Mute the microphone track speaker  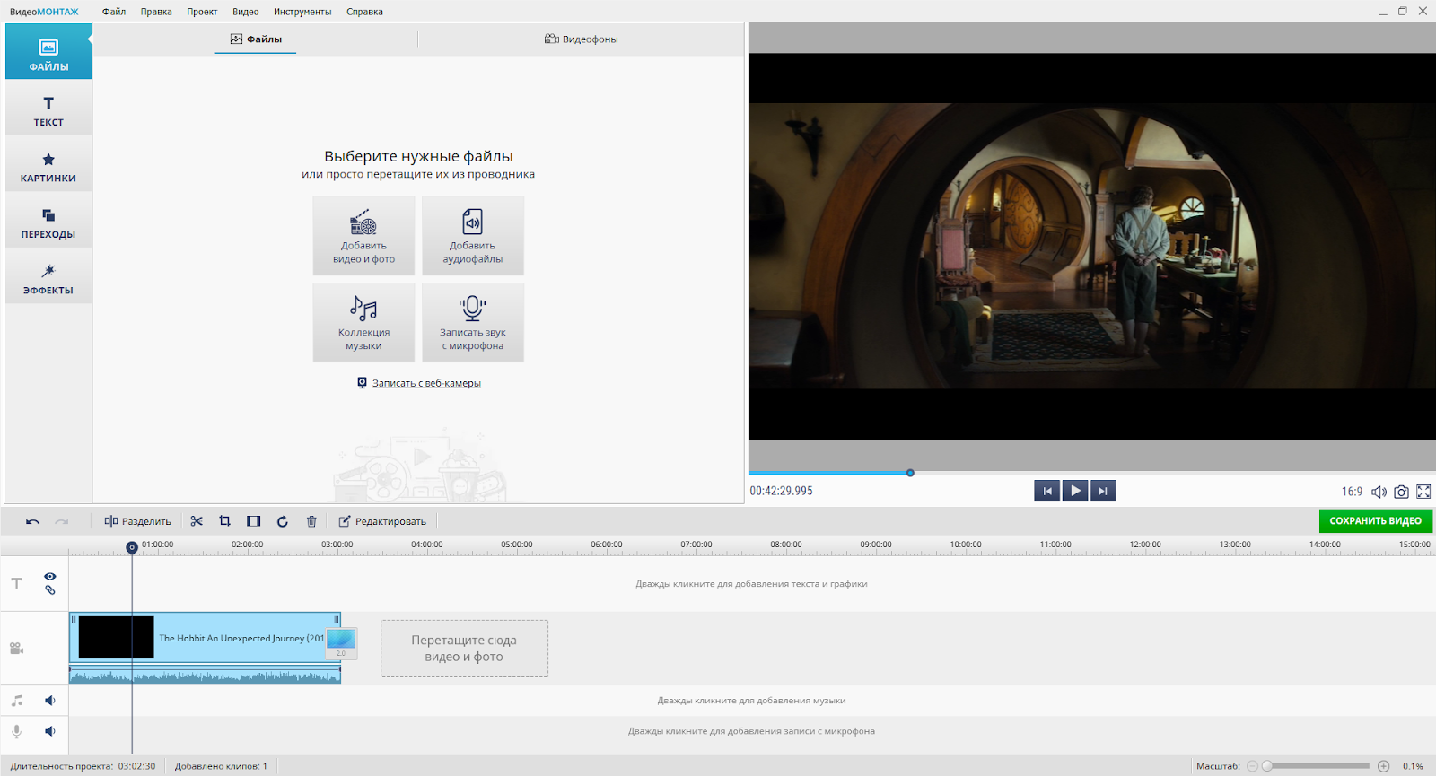50,731
